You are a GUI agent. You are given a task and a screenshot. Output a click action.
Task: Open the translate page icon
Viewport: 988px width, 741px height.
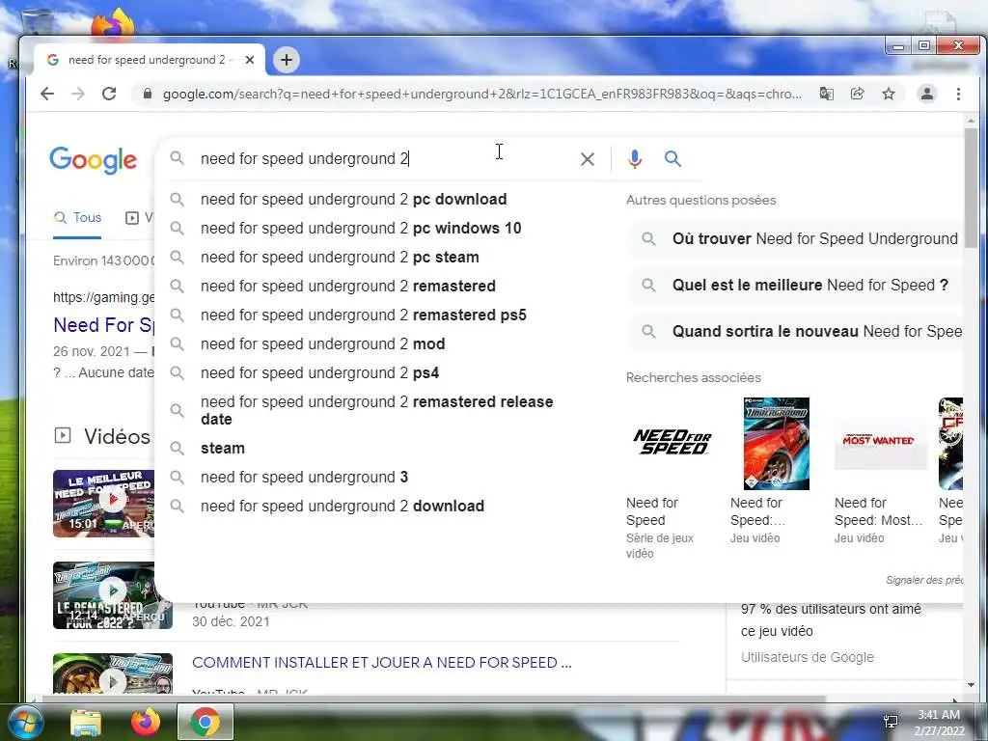tap(826, 94)
